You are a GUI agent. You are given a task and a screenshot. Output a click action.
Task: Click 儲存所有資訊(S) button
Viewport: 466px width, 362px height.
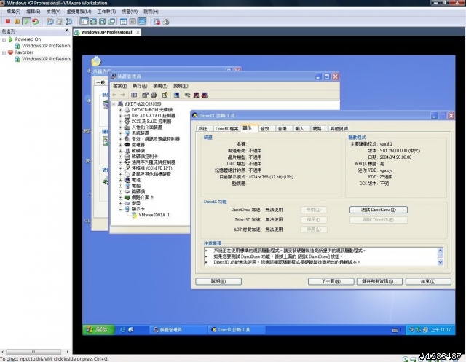tap(379, 281)
